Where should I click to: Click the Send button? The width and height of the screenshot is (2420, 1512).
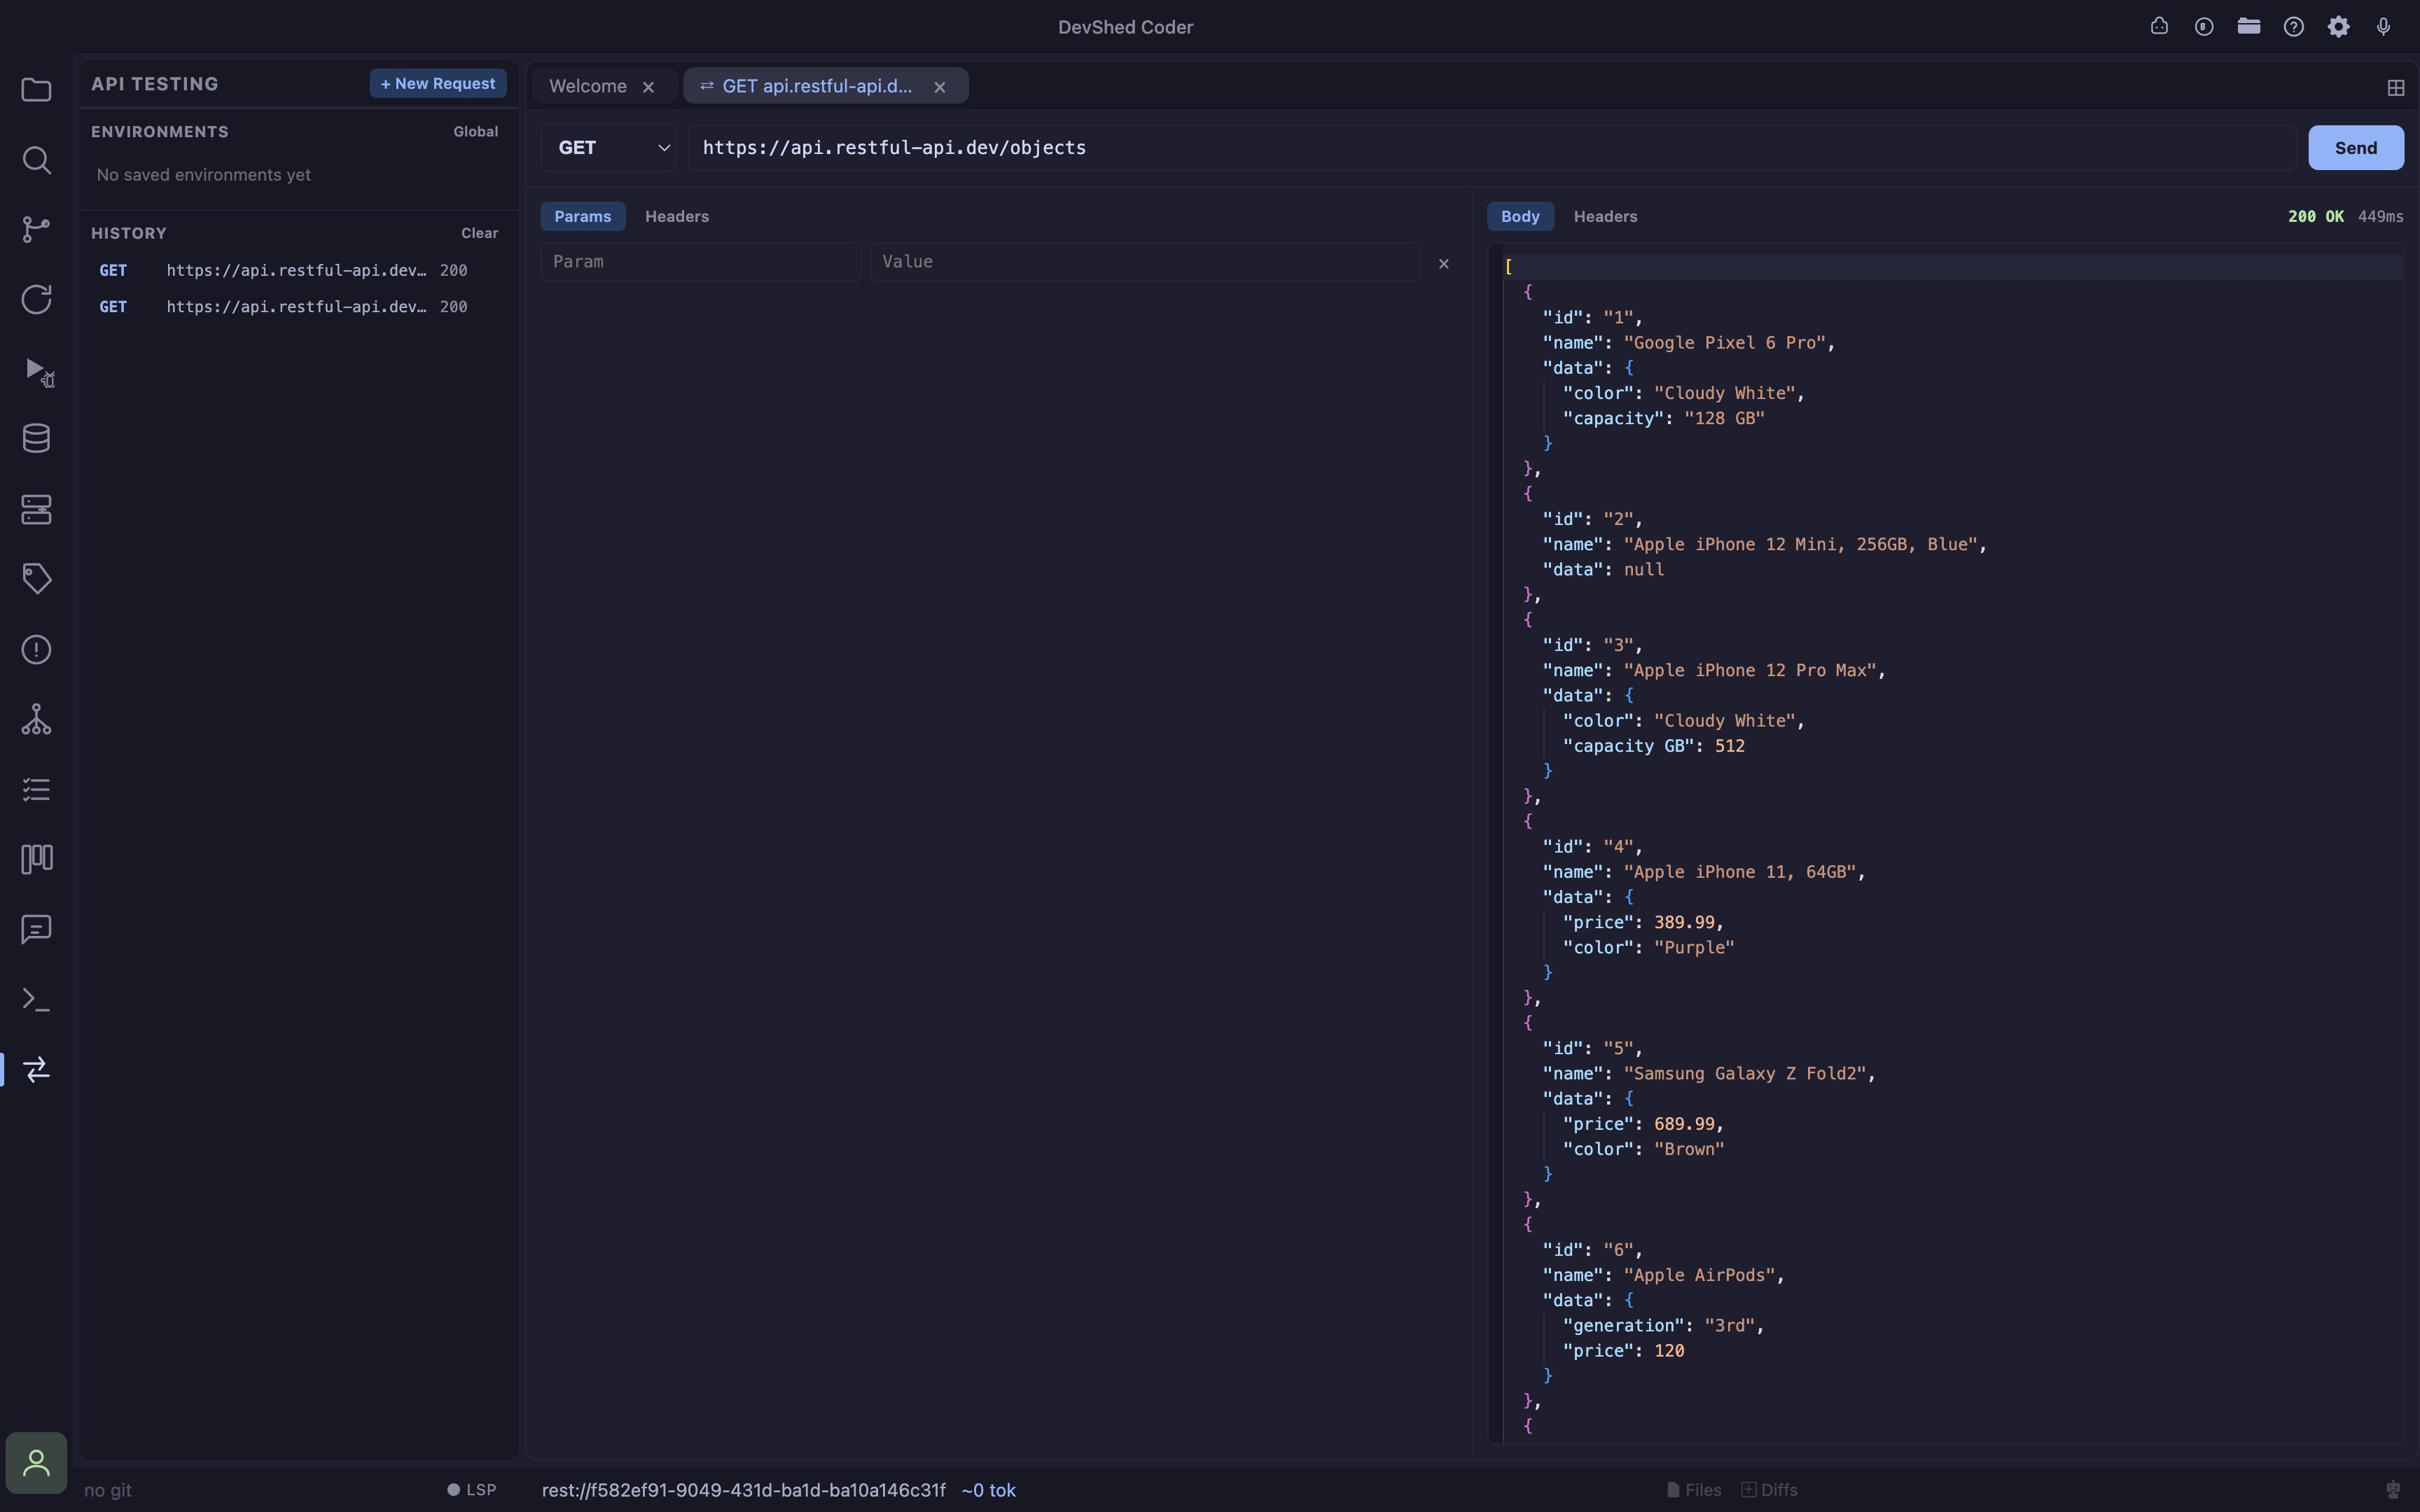point(2355,147)
